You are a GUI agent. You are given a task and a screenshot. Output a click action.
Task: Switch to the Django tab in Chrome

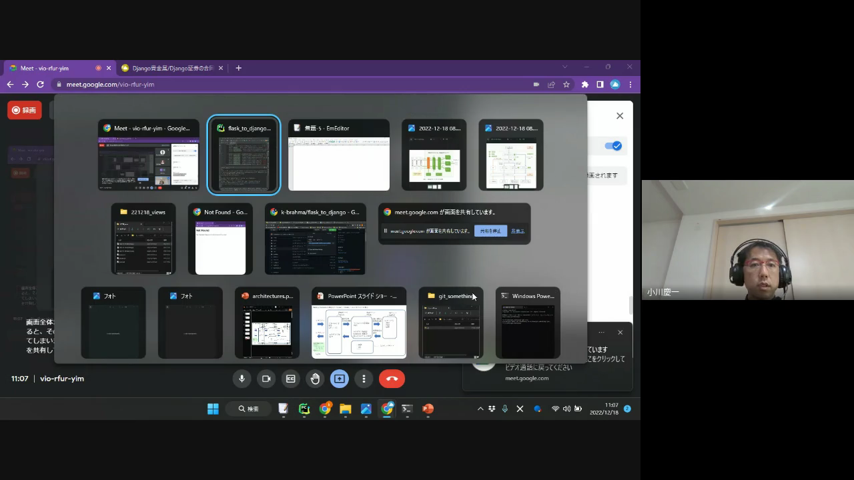(172, 68)
